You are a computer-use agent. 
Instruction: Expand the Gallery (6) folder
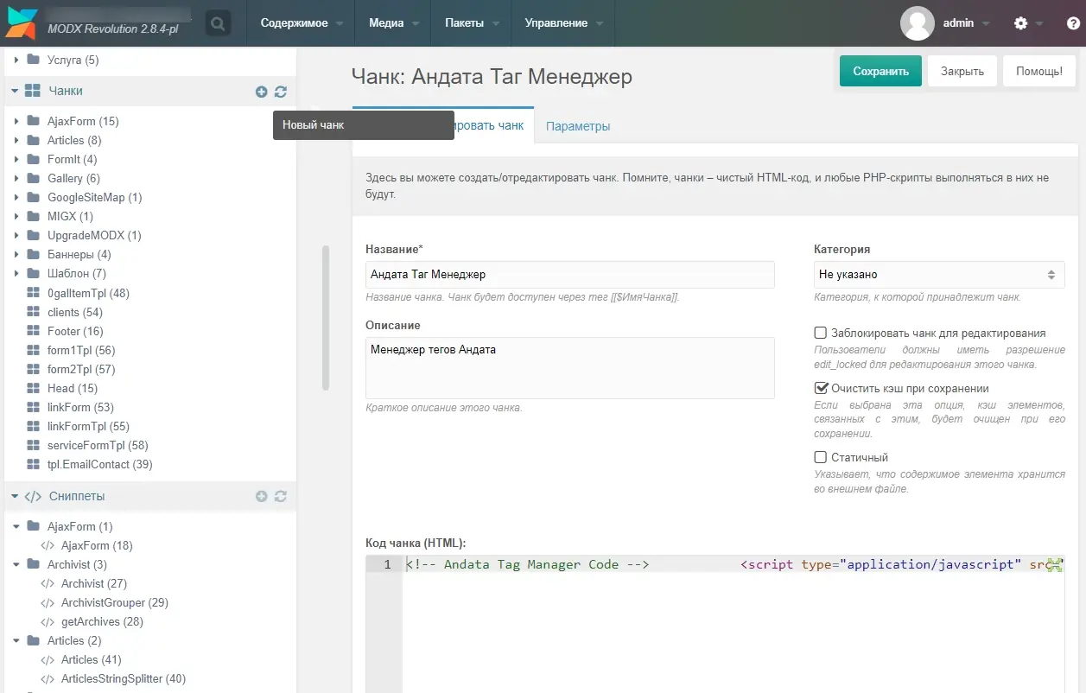tap(16, 178)
